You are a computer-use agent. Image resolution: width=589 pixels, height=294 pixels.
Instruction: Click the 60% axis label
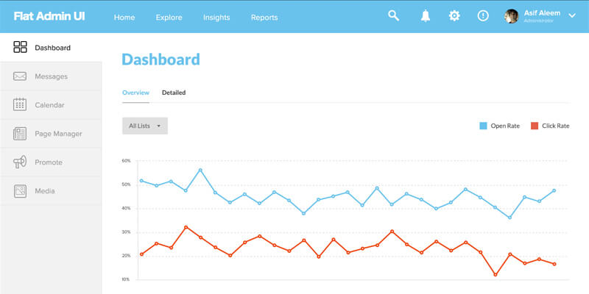pos(126,161)
